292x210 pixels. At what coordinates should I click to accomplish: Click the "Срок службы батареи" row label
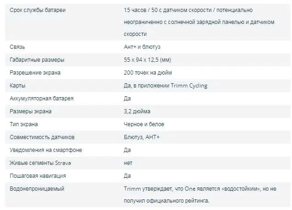(38, 10)
